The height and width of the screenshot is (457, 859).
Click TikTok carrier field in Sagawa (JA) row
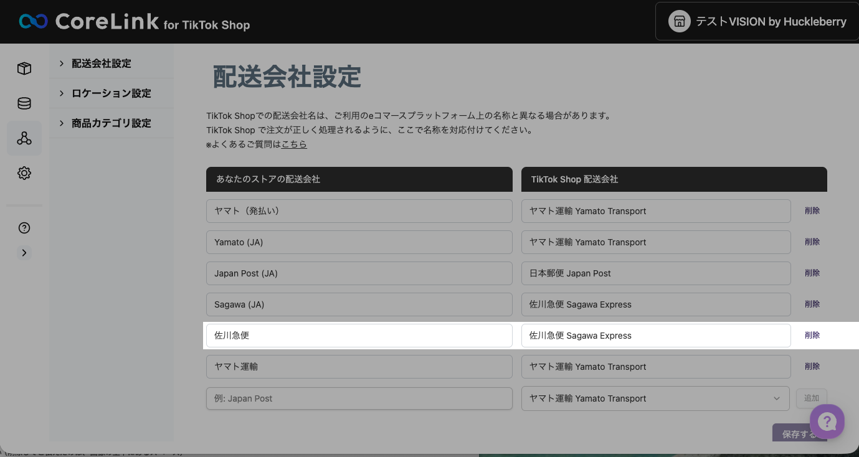click(656, 304)
